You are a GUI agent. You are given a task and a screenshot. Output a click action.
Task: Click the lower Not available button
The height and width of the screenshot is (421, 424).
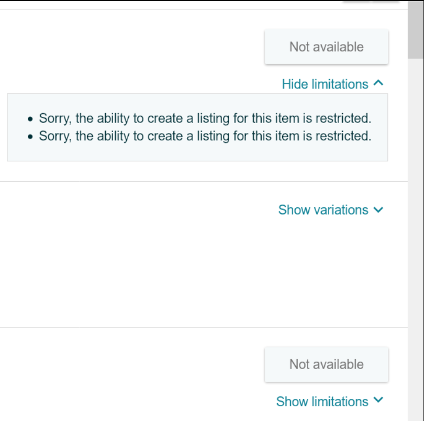pyautogui.click(x=327, y=364)
